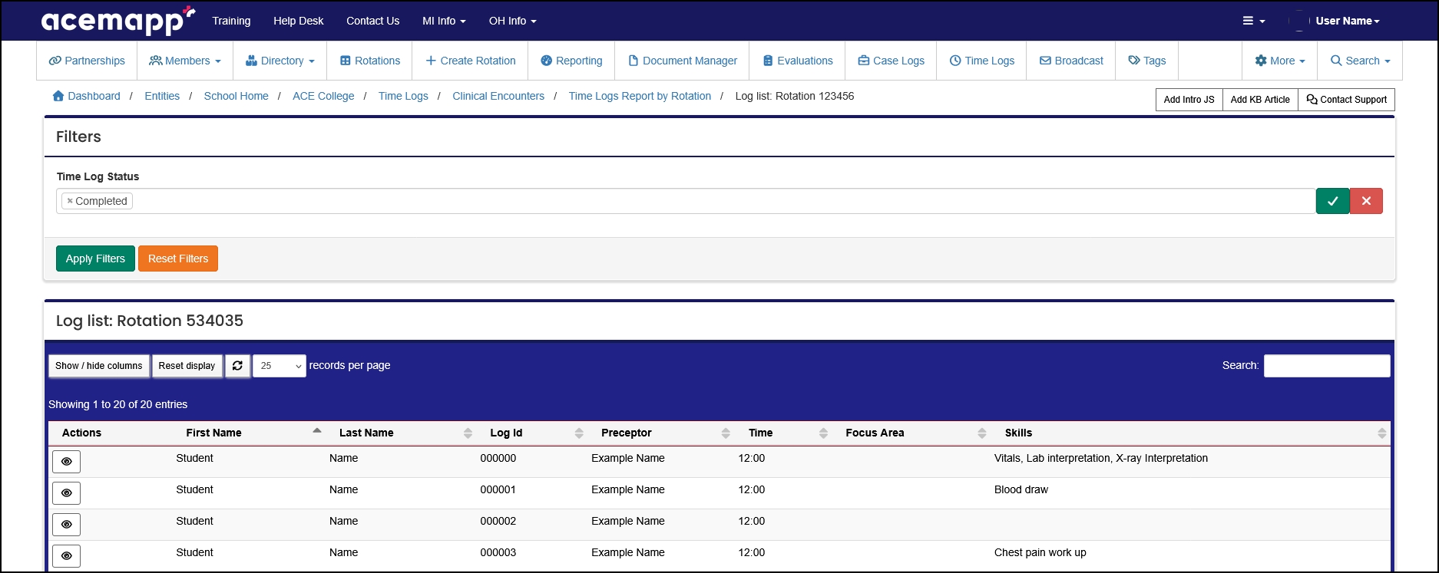The image size is (1439, 573).
Task: Click the refresh table icon button
Action: [x=237, y=366]
